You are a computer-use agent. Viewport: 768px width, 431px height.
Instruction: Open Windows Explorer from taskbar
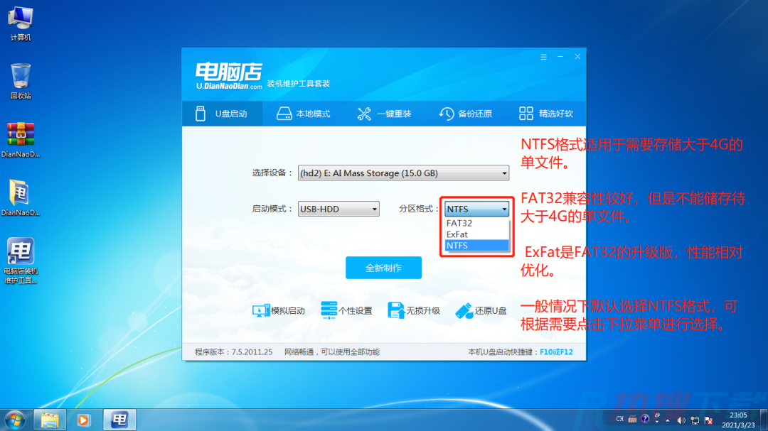pos(50,420)
